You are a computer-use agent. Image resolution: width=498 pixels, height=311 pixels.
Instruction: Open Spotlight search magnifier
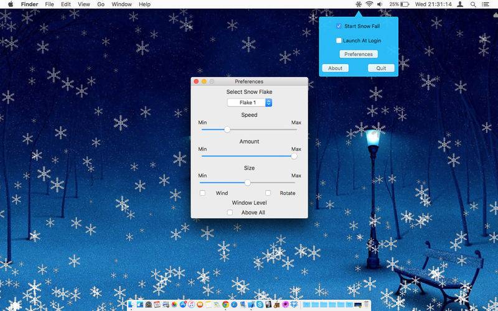coord(473,4)
